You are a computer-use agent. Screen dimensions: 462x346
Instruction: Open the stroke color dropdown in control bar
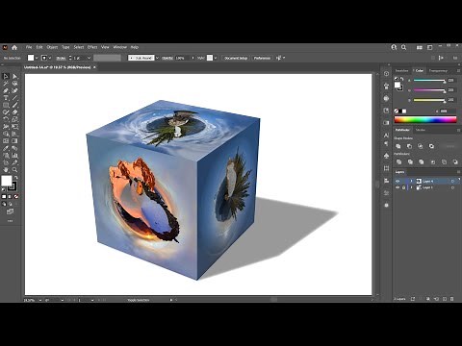tap(50, 58)
